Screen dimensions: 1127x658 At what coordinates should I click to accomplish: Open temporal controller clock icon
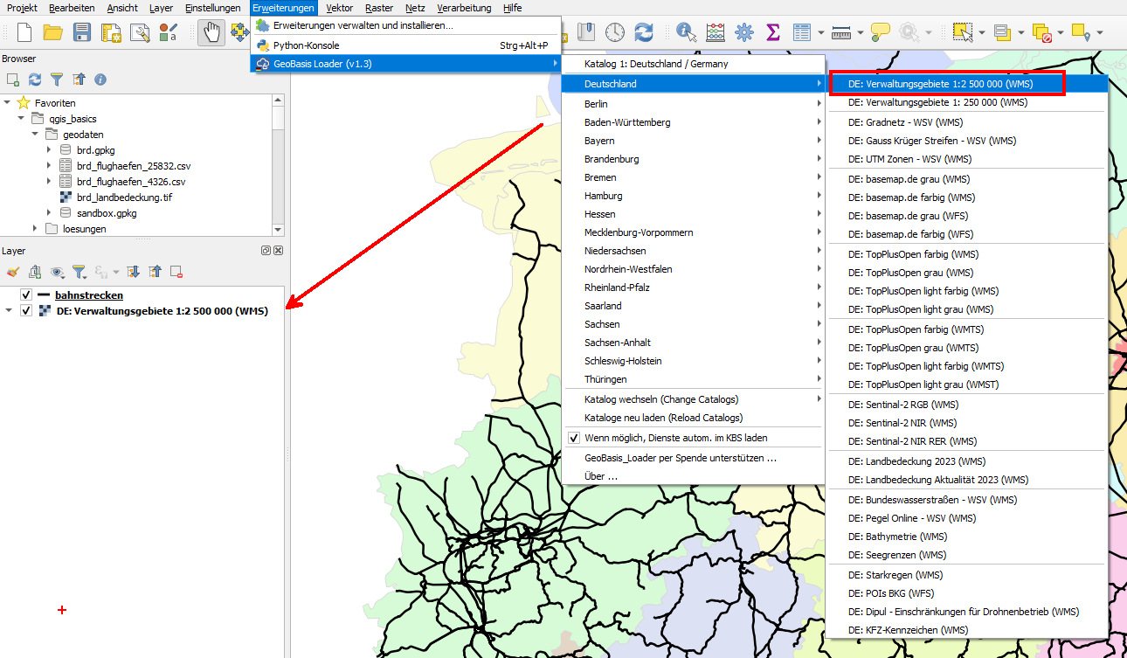pyautogui.click(x=615, y=32)
